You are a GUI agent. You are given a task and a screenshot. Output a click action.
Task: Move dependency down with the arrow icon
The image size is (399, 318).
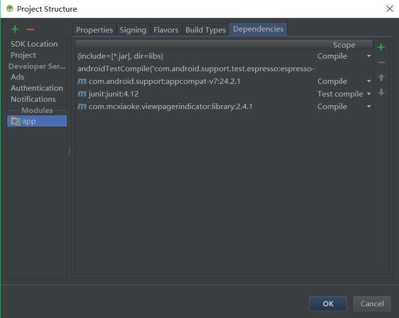381,93
